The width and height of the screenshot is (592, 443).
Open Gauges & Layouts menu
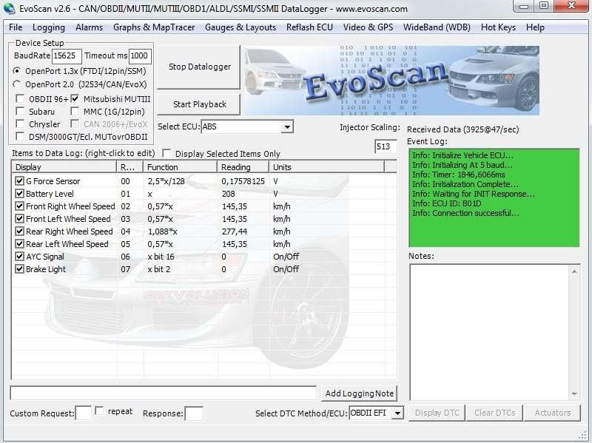(240, 27)
